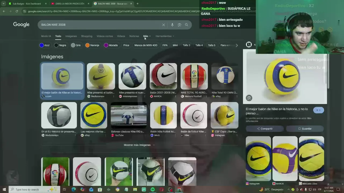Viewport: 344px width, 193px height.
Task: Start voice search with the microphone icon
Action: (172, 25)
